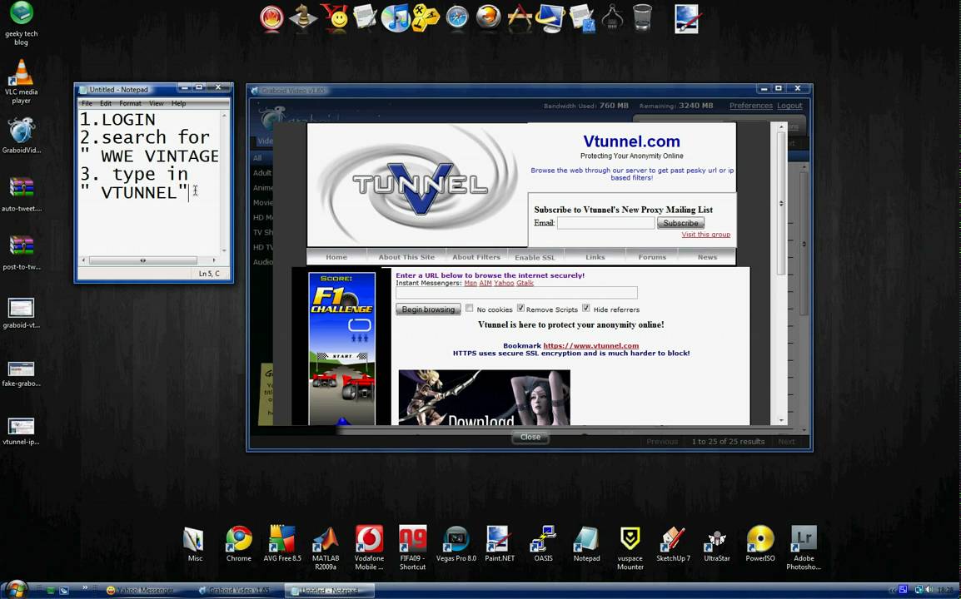Screen dimensions: 961x599
Task: Click the Close button below the Vtunnel page
Action: (530, 438)
